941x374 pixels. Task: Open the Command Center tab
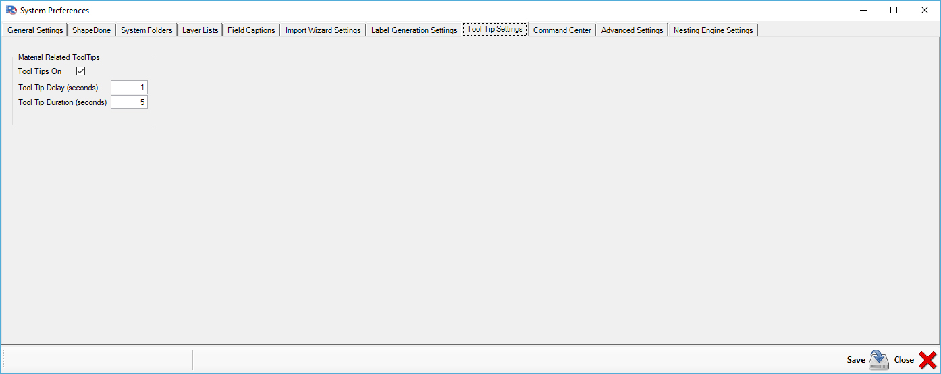(562, 30)
